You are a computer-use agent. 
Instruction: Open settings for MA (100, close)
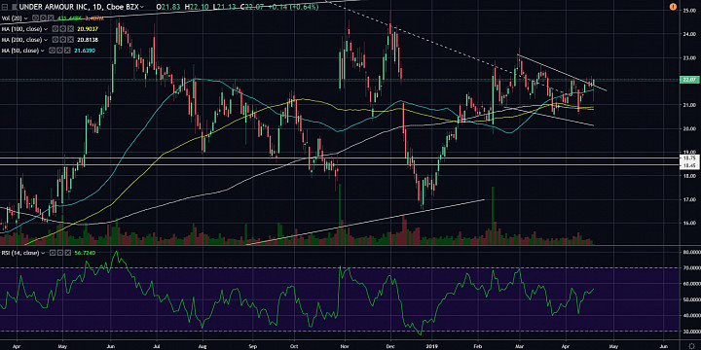pyautogui.click(x=62, y=29)
